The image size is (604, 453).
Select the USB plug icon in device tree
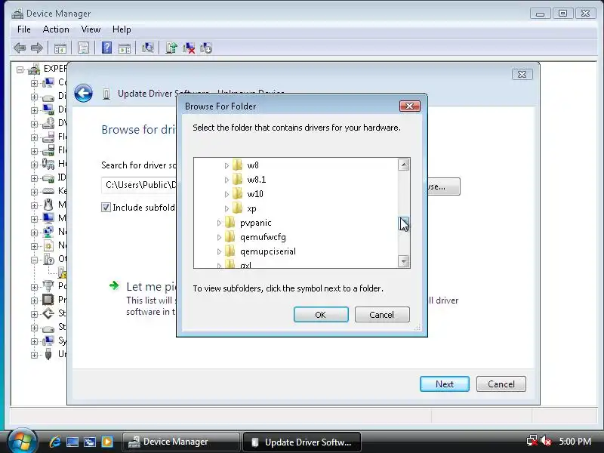(x=48, y=353)
